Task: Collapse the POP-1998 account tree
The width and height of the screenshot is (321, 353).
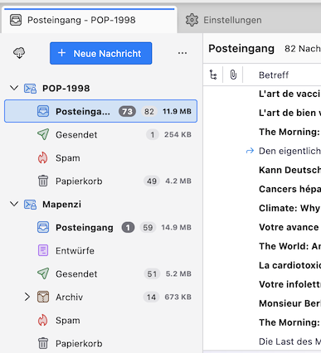Action: [14, 88]
